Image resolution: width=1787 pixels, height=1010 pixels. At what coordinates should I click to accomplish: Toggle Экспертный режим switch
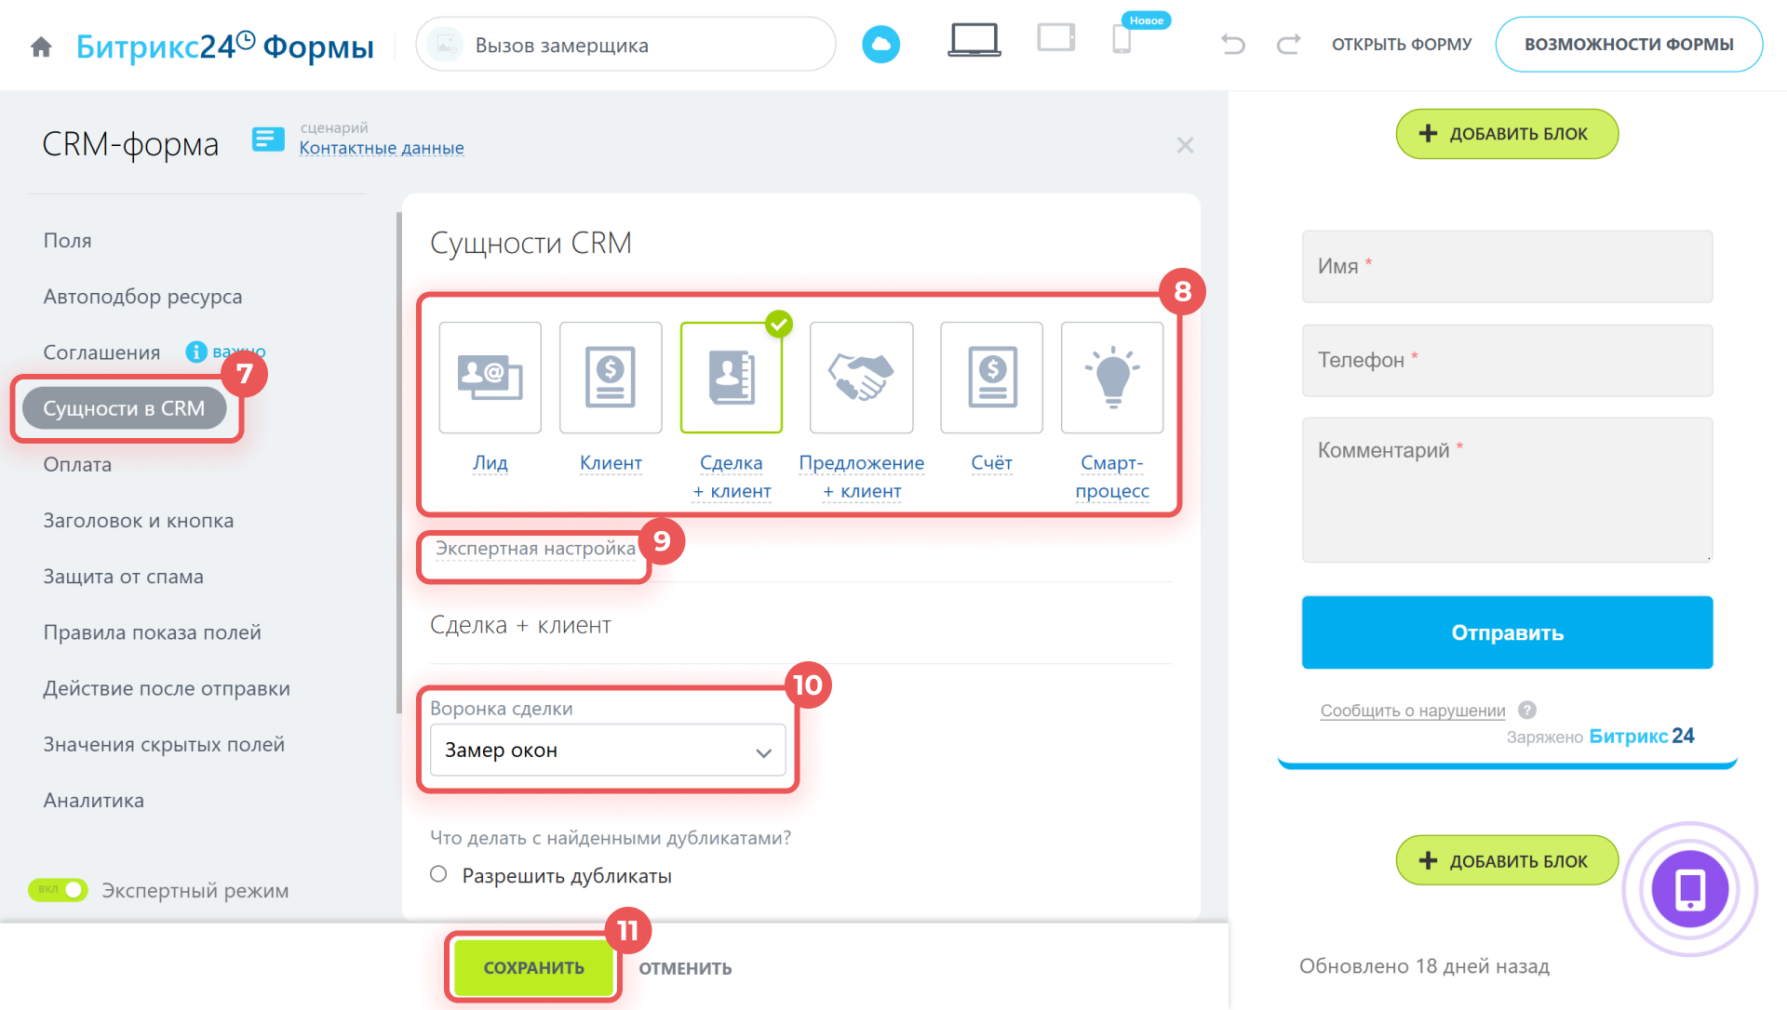59,890
